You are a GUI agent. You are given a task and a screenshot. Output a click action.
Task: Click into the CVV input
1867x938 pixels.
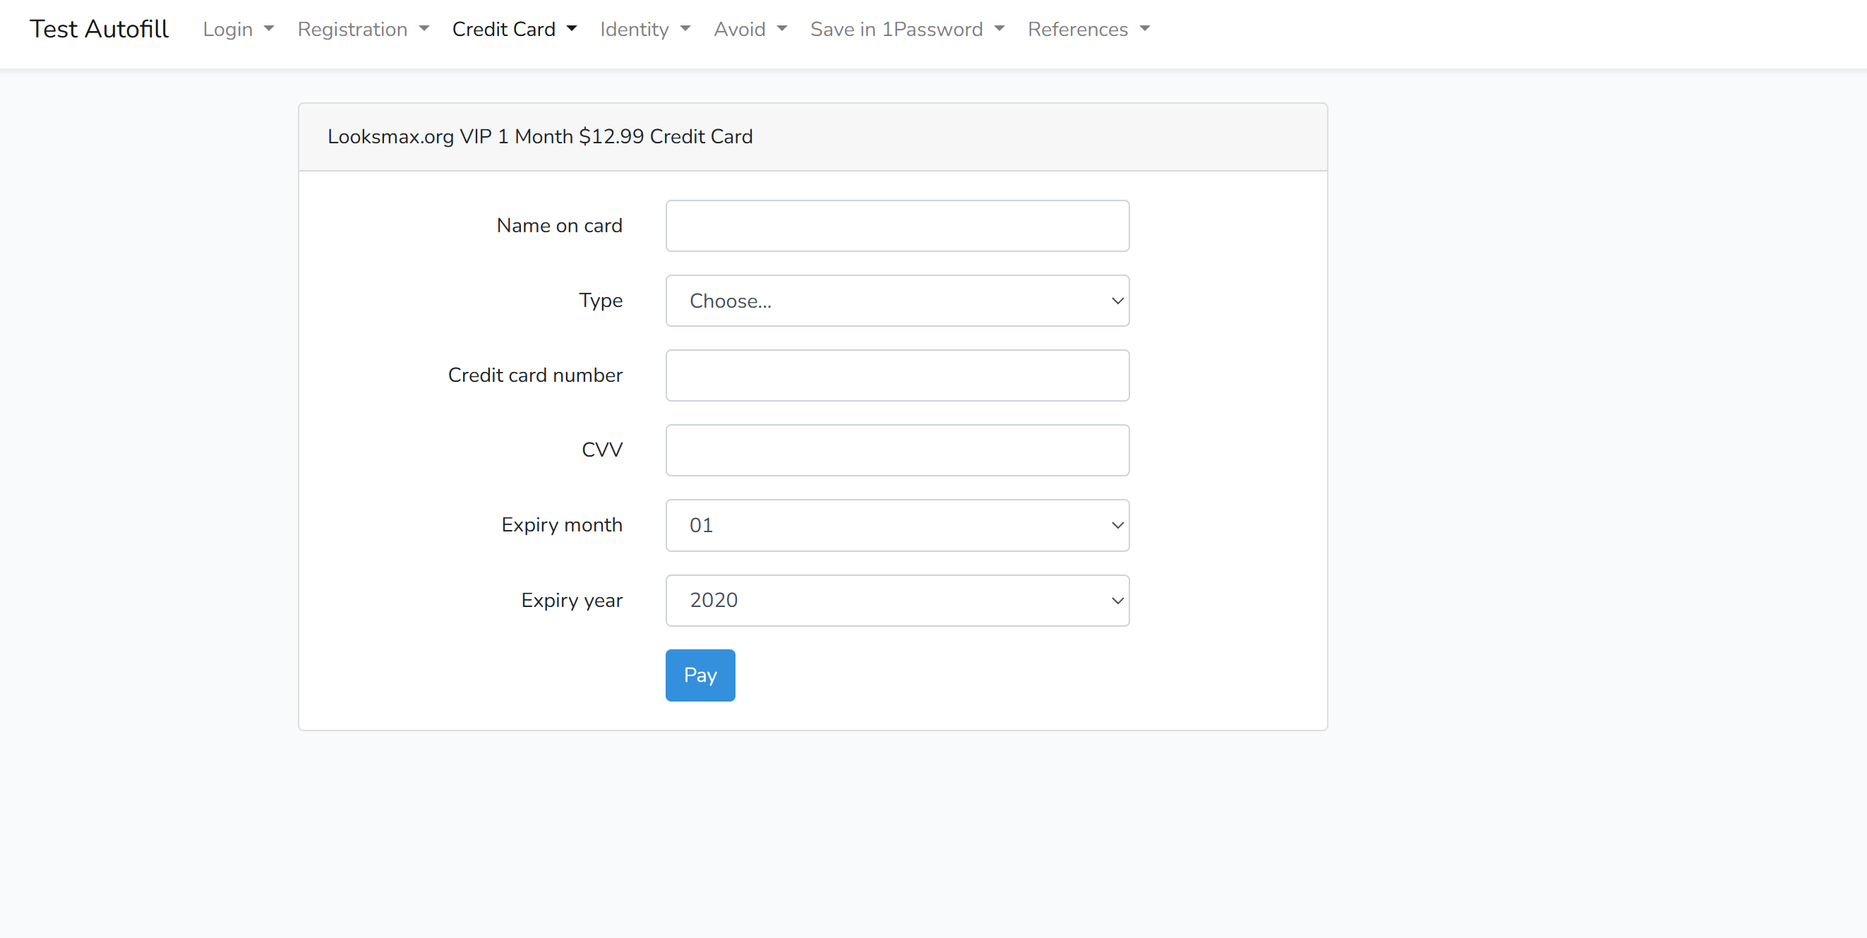(896, 450)
